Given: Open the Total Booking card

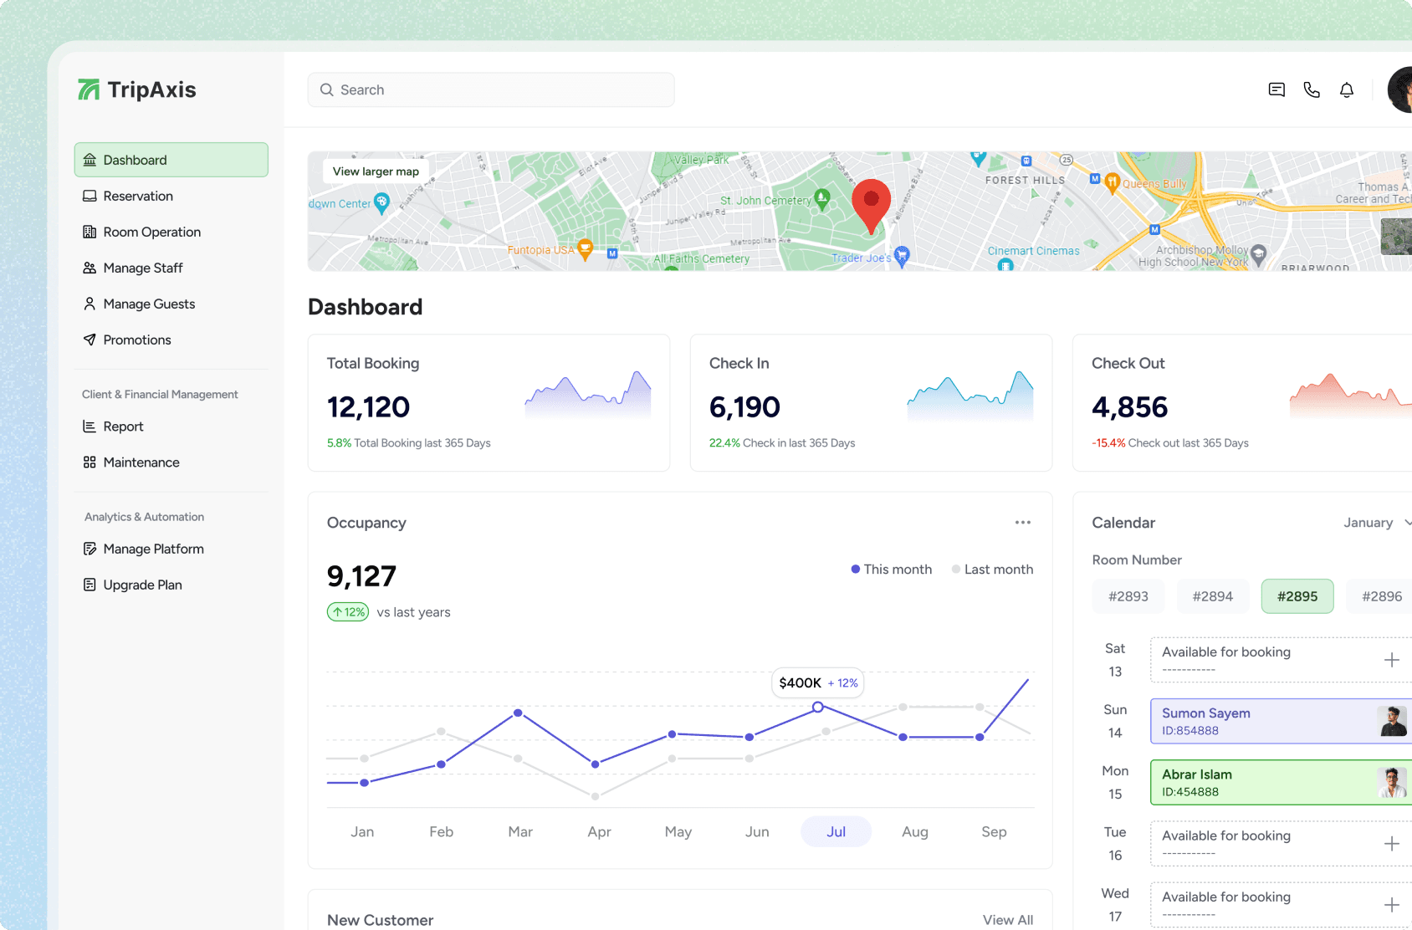Looking at the screenshot, I should click(489, 403).
